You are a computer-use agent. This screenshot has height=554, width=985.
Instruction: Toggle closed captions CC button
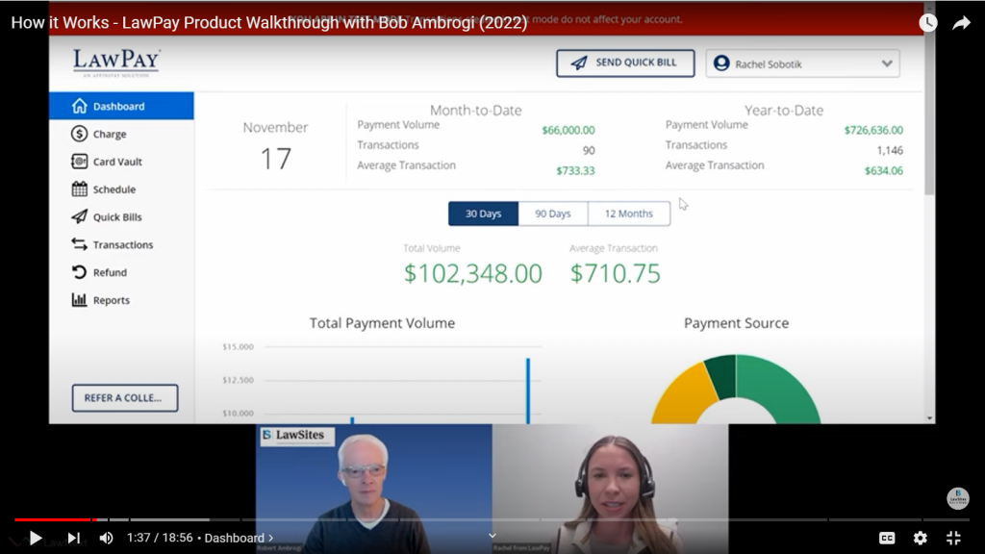pyautogui.click(x=887, y=538)
